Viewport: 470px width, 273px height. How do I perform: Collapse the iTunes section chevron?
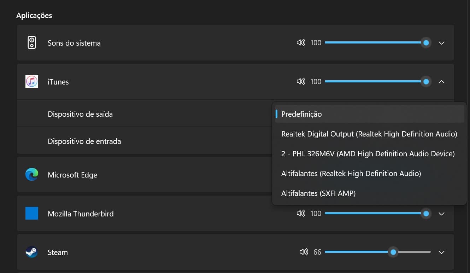pyautogui.click(x=441, y=82)
